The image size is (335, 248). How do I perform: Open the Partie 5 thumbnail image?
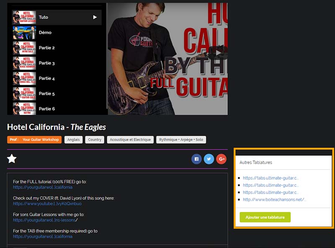tap(24, 94)
